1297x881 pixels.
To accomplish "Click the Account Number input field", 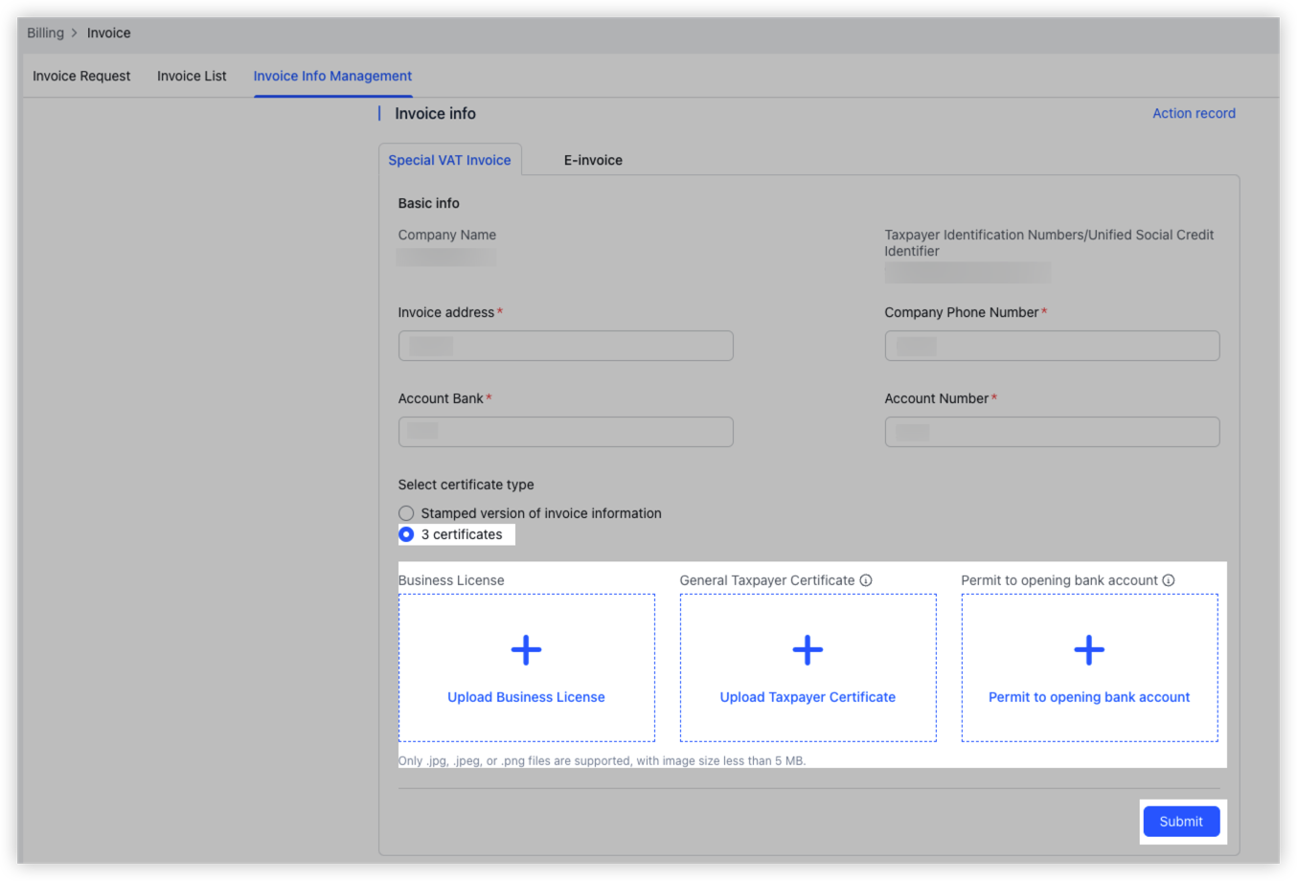I will coord(1051,431).
